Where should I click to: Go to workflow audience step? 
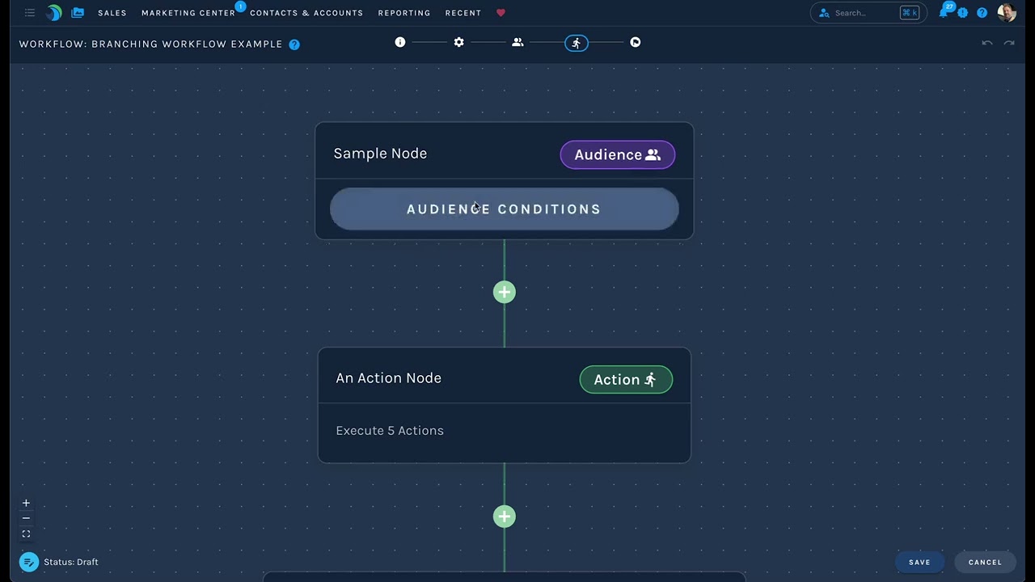[x=517, y=42]
